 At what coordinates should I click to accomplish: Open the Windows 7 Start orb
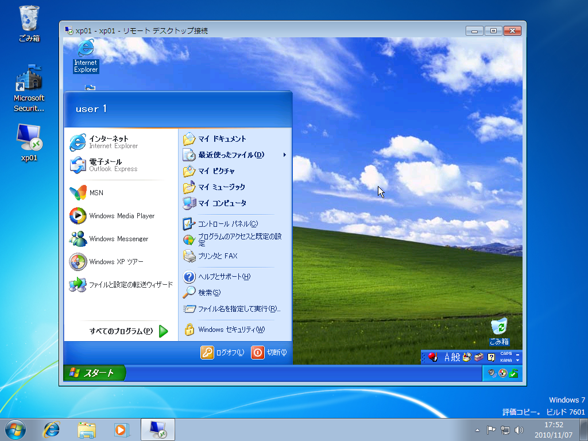[x=16, y=430]
